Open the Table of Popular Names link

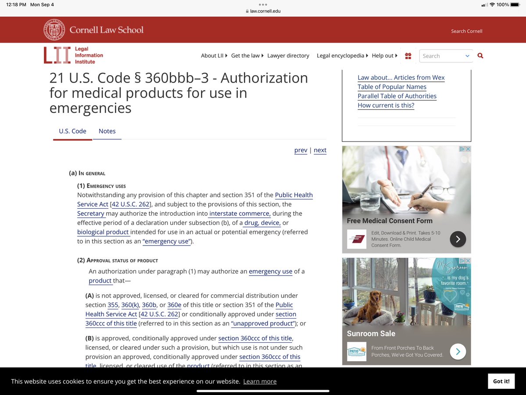click(x=392, y=87)
